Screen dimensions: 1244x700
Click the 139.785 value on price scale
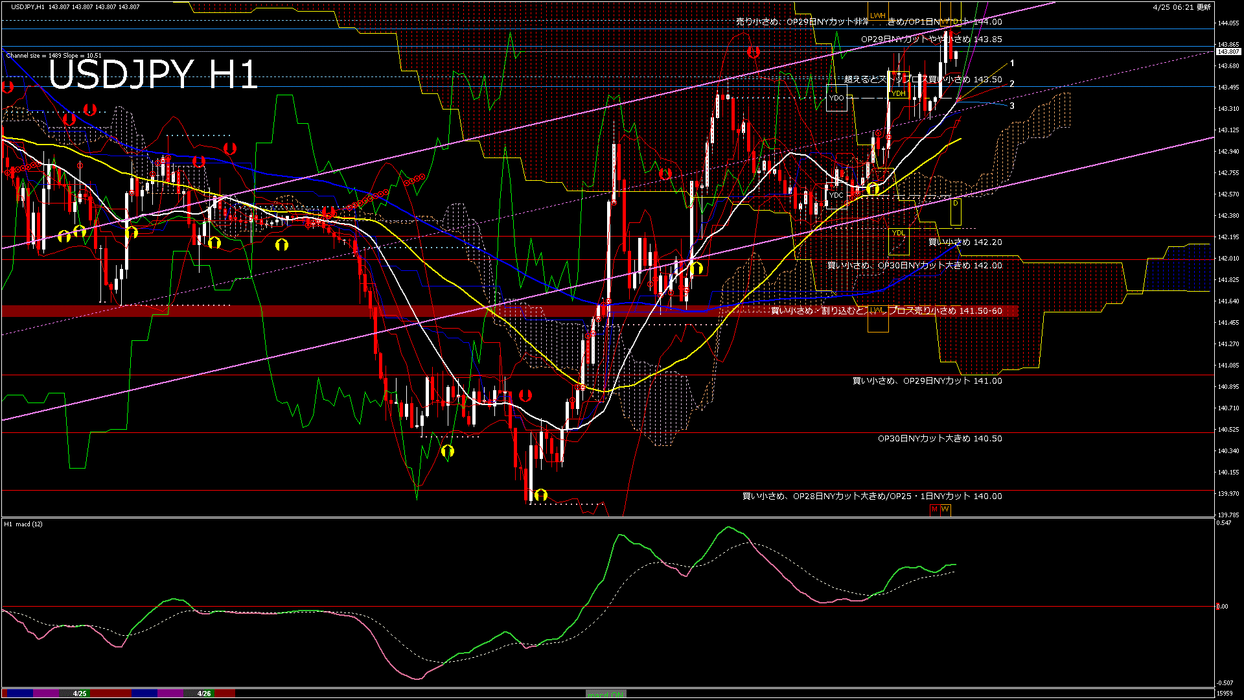1228,515
